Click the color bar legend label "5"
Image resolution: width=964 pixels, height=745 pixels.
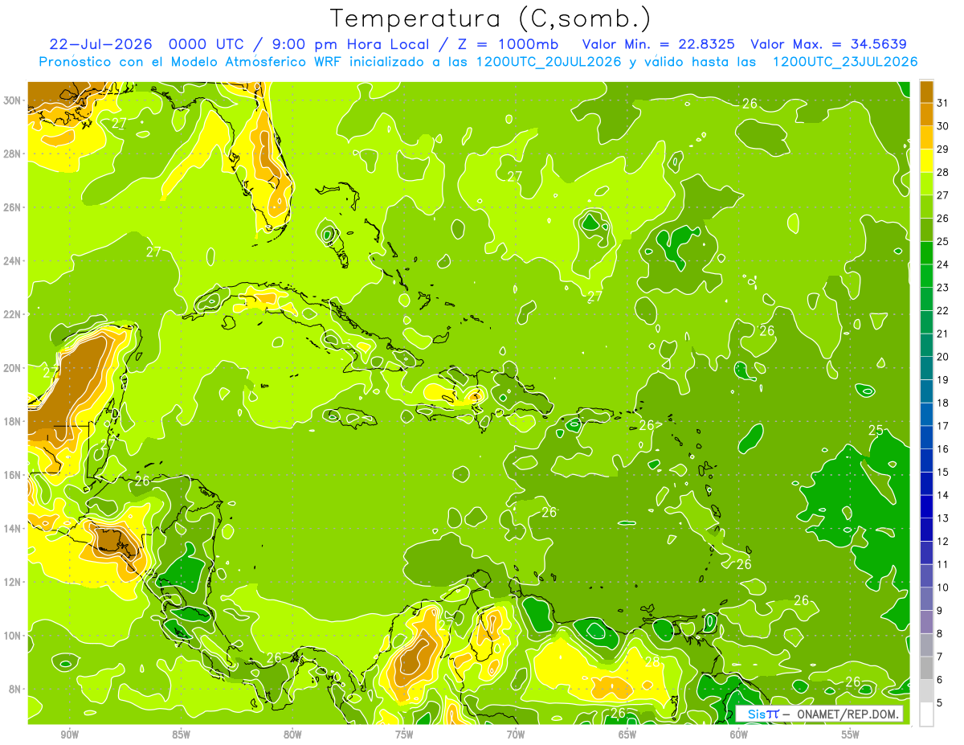pyautogui.click(x=940, y=704)
